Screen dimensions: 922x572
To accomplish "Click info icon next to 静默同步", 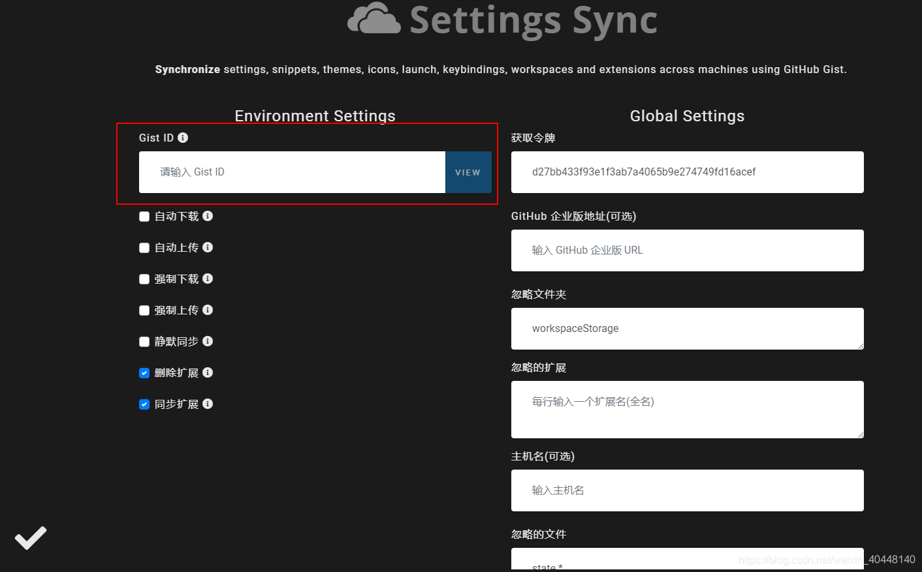I will point(208,341).
